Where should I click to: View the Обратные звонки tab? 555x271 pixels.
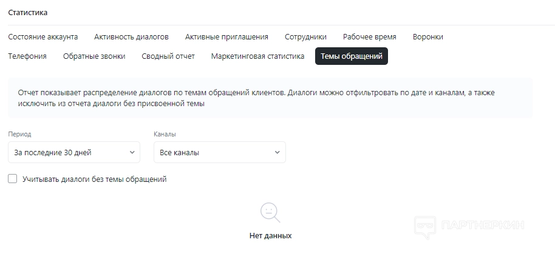94,56
